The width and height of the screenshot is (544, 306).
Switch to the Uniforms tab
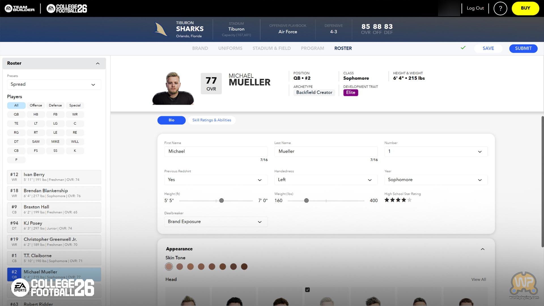(x=230, y=48)
